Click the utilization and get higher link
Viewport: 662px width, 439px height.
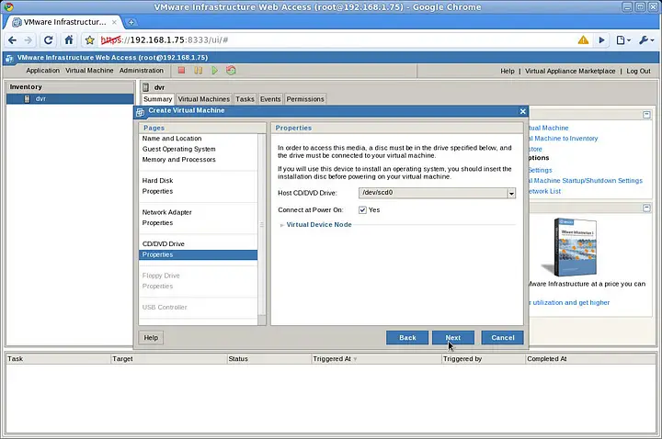tap(569, 303)
